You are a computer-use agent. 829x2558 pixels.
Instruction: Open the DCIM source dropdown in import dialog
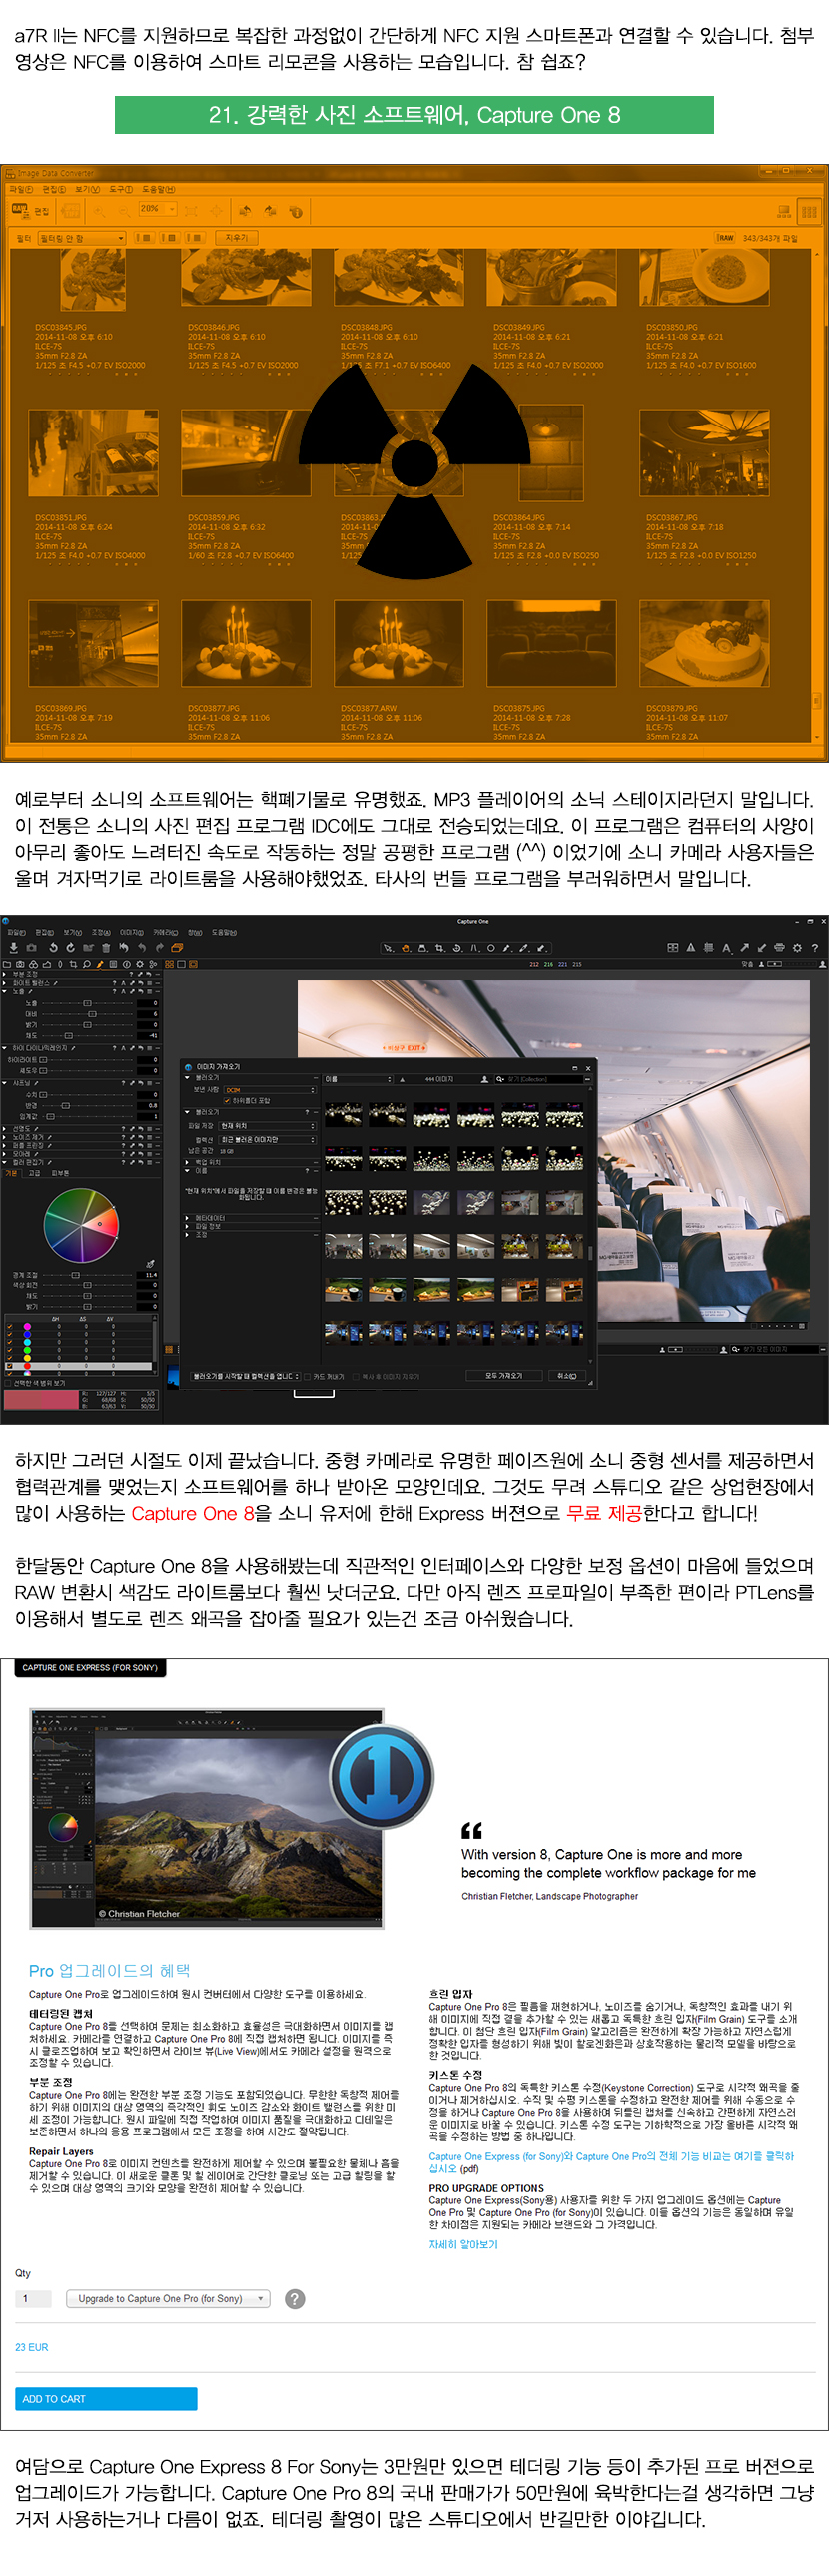tap(269, 1090)
